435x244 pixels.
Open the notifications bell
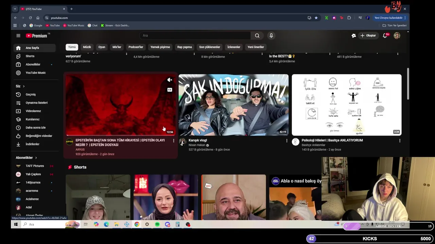(385, 36)
